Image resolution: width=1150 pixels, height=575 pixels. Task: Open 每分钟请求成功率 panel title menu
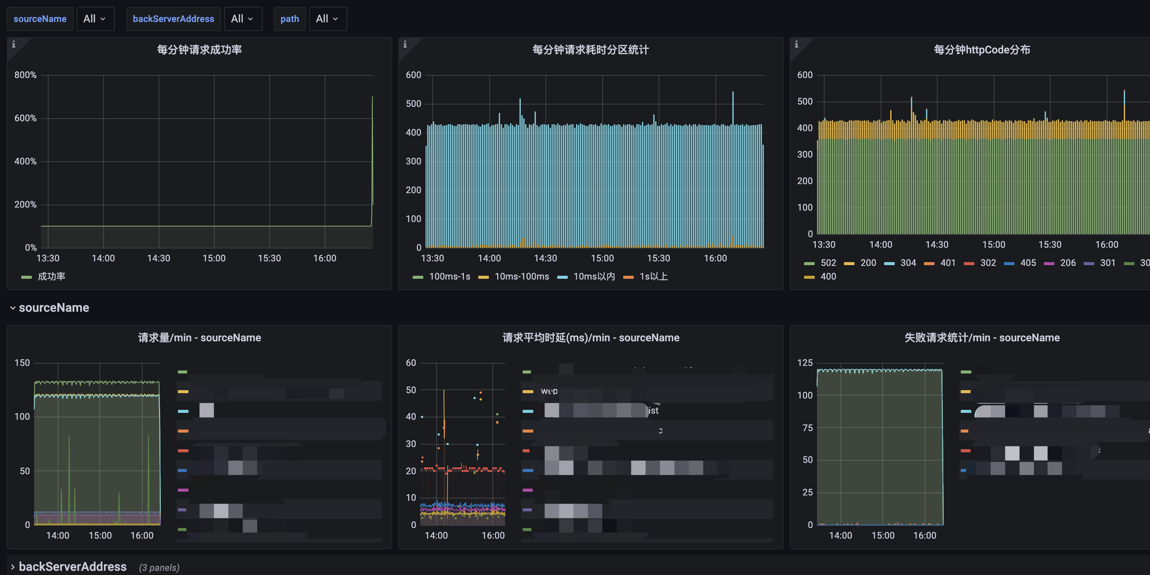199,50
